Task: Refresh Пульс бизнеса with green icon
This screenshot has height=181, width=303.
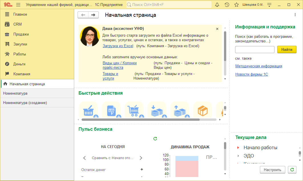Action: pyautogui.click(x=155, y=138)
